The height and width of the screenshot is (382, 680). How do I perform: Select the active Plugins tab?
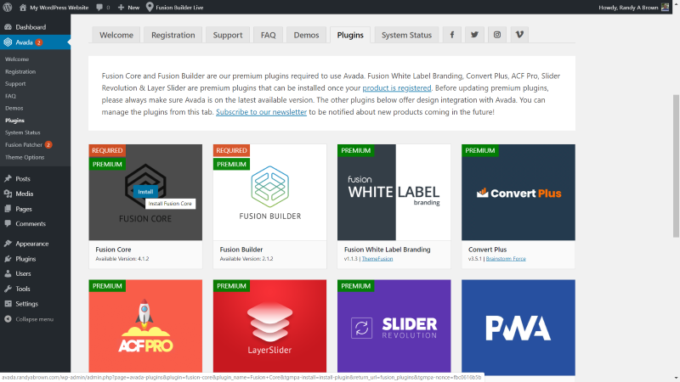[350, 35]
